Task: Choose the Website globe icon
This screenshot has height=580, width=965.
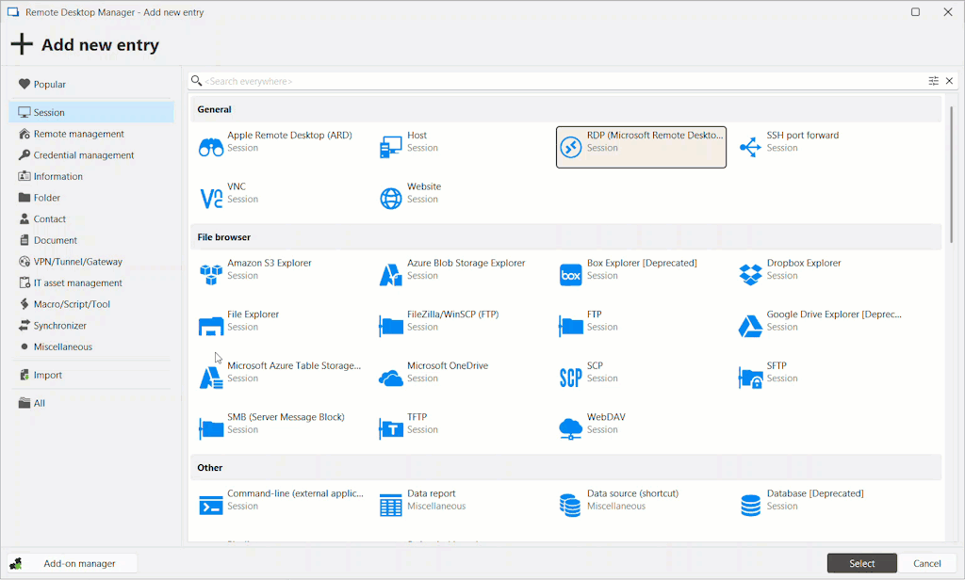Action: coord(391,199)
